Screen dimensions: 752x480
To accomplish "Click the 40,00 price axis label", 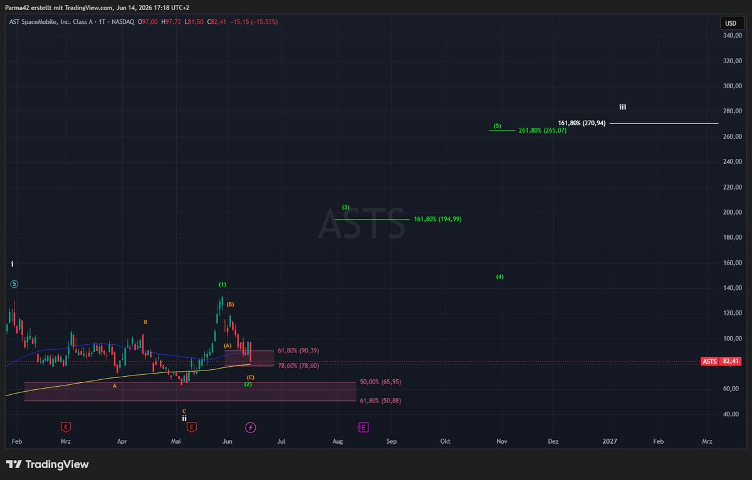I will (732, 414).
